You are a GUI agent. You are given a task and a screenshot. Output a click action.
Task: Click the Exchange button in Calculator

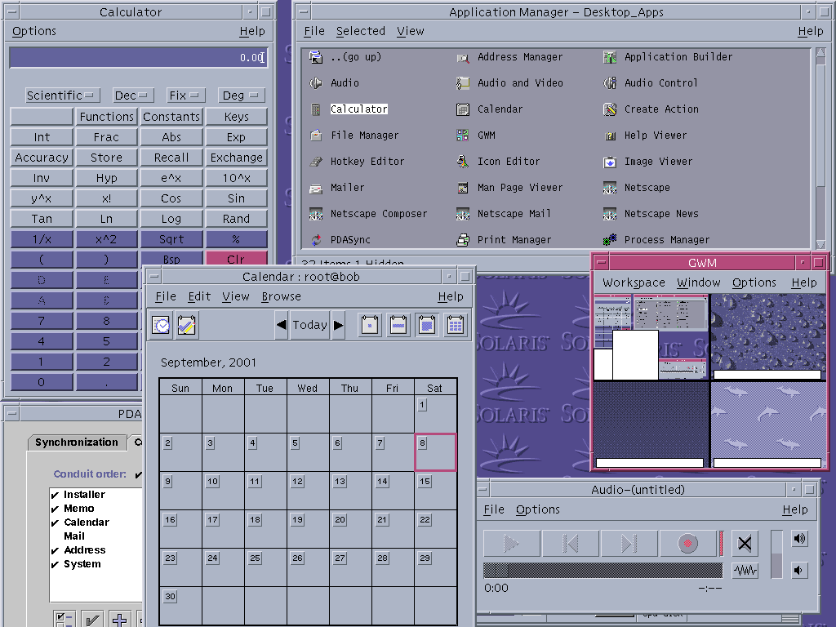click(236, 158)
